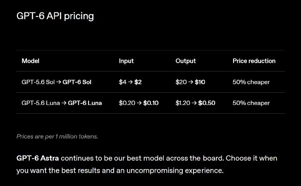
Task: Click the $10 new Sol output price
Action: 200,82
